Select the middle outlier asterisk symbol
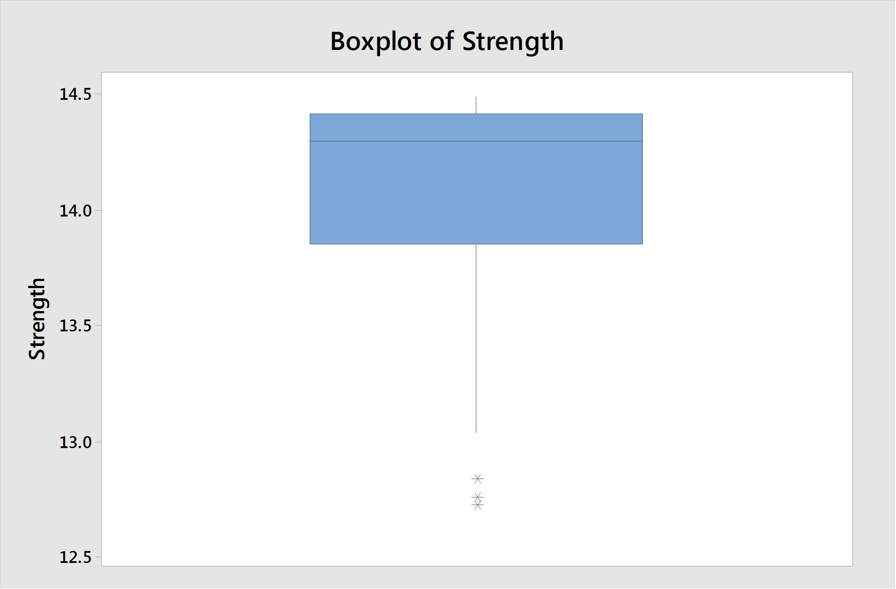Screen dimensions: 896x589 (478, 497)
